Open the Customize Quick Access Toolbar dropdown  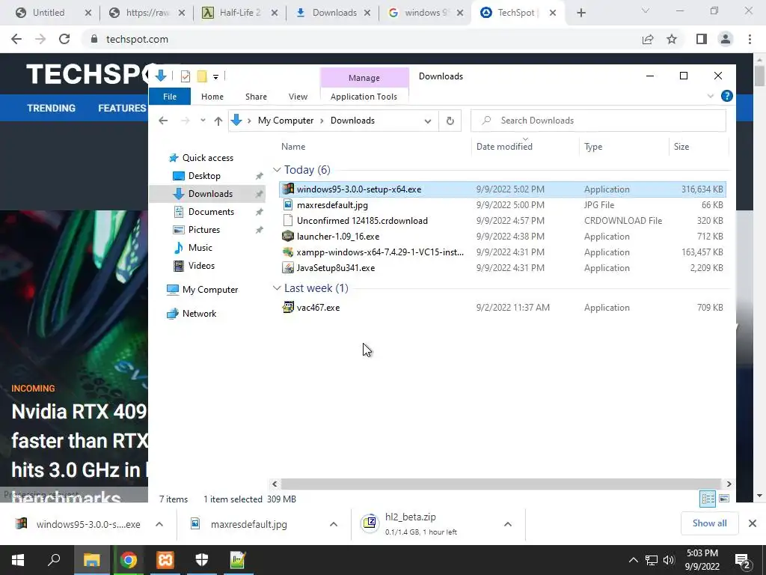[215, 77]
